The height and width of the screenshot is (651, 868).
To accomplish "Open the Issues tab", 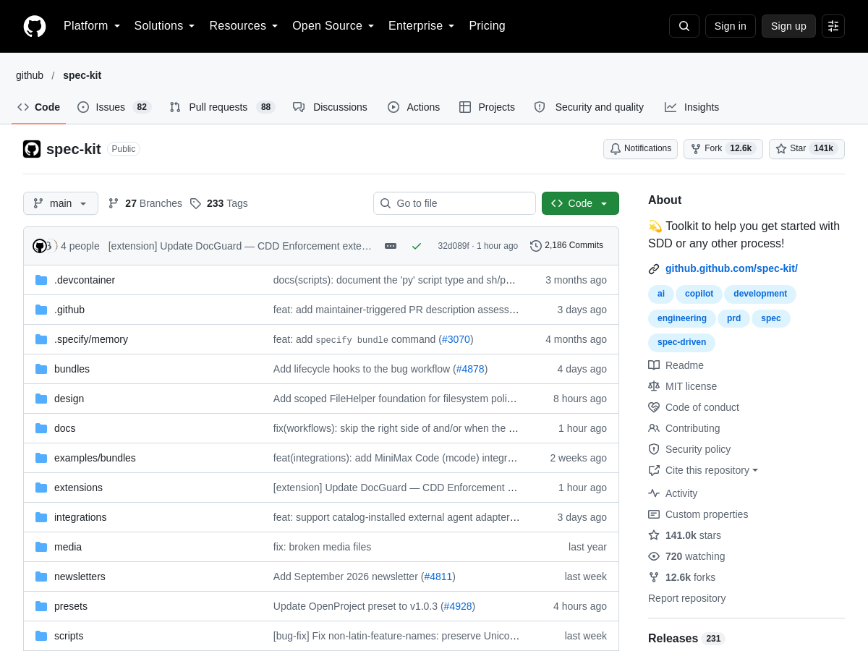I will click(x=114, y=107).
